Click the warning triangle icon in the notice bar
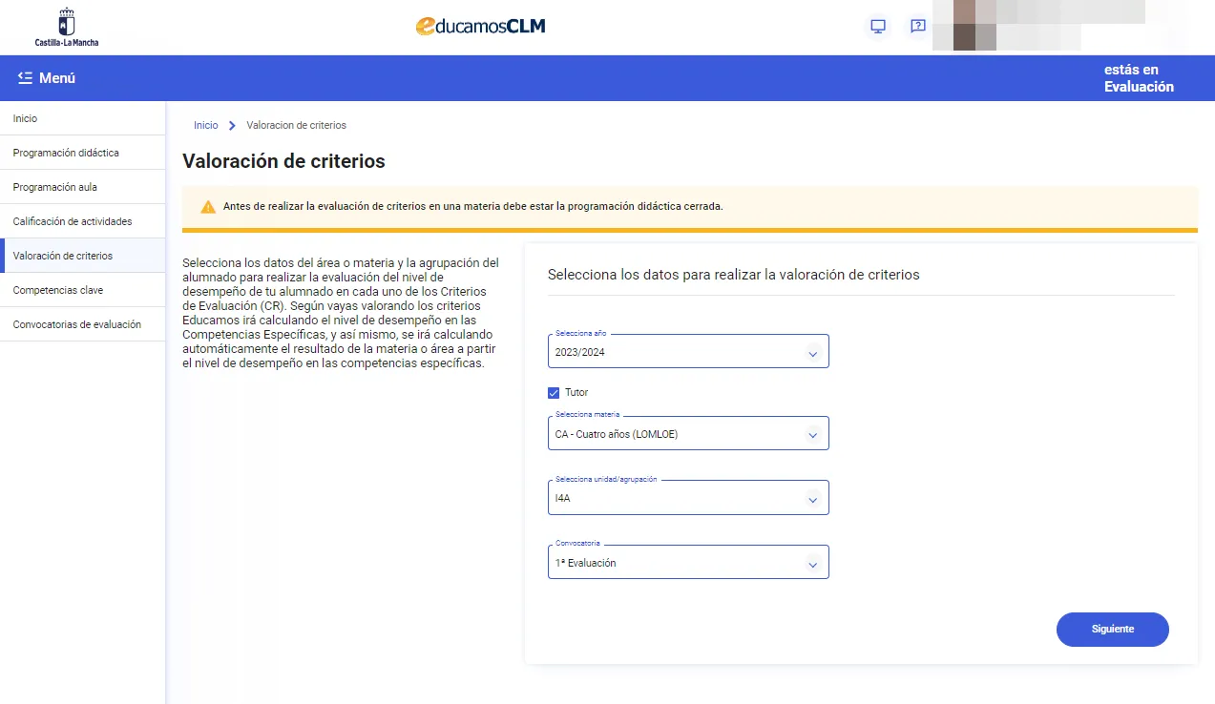Image resolution: width=1215 pixels, height=704 pixels. point(208,205)
